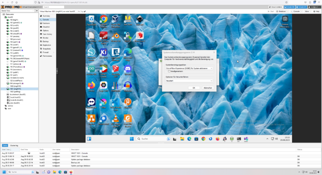The width and height of the screenshot is (322, 175).
Task: Open the More menu dropdown in Proxmox
Action: pos(308,12)
